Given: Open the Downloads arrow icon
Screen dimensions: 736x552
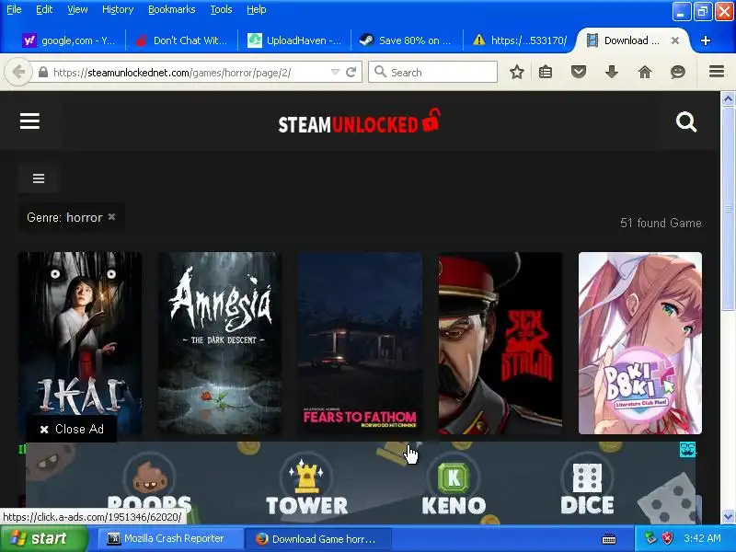Looking at the screenshot, I should (612, 73).
